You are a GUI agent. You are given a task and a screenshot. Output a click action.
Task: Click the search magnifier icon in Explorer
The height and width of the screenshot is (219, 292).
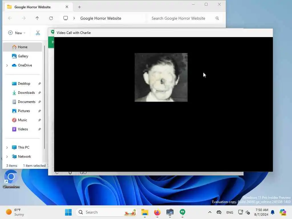(217, 18)
